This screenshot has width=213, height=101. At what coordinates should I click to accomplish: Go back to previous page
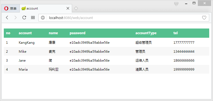tap(7, 18)
